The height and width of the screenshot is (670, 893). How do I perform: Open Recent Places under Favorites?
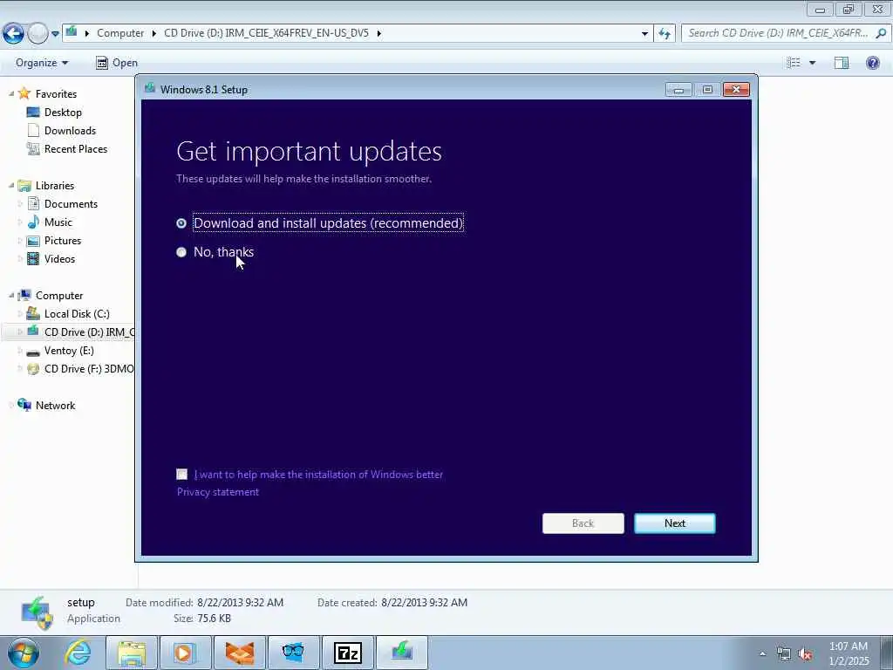click(x=76, y=148)
